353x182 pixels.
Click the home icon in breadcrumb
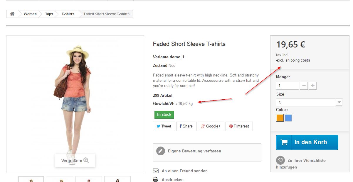point(12,14)
